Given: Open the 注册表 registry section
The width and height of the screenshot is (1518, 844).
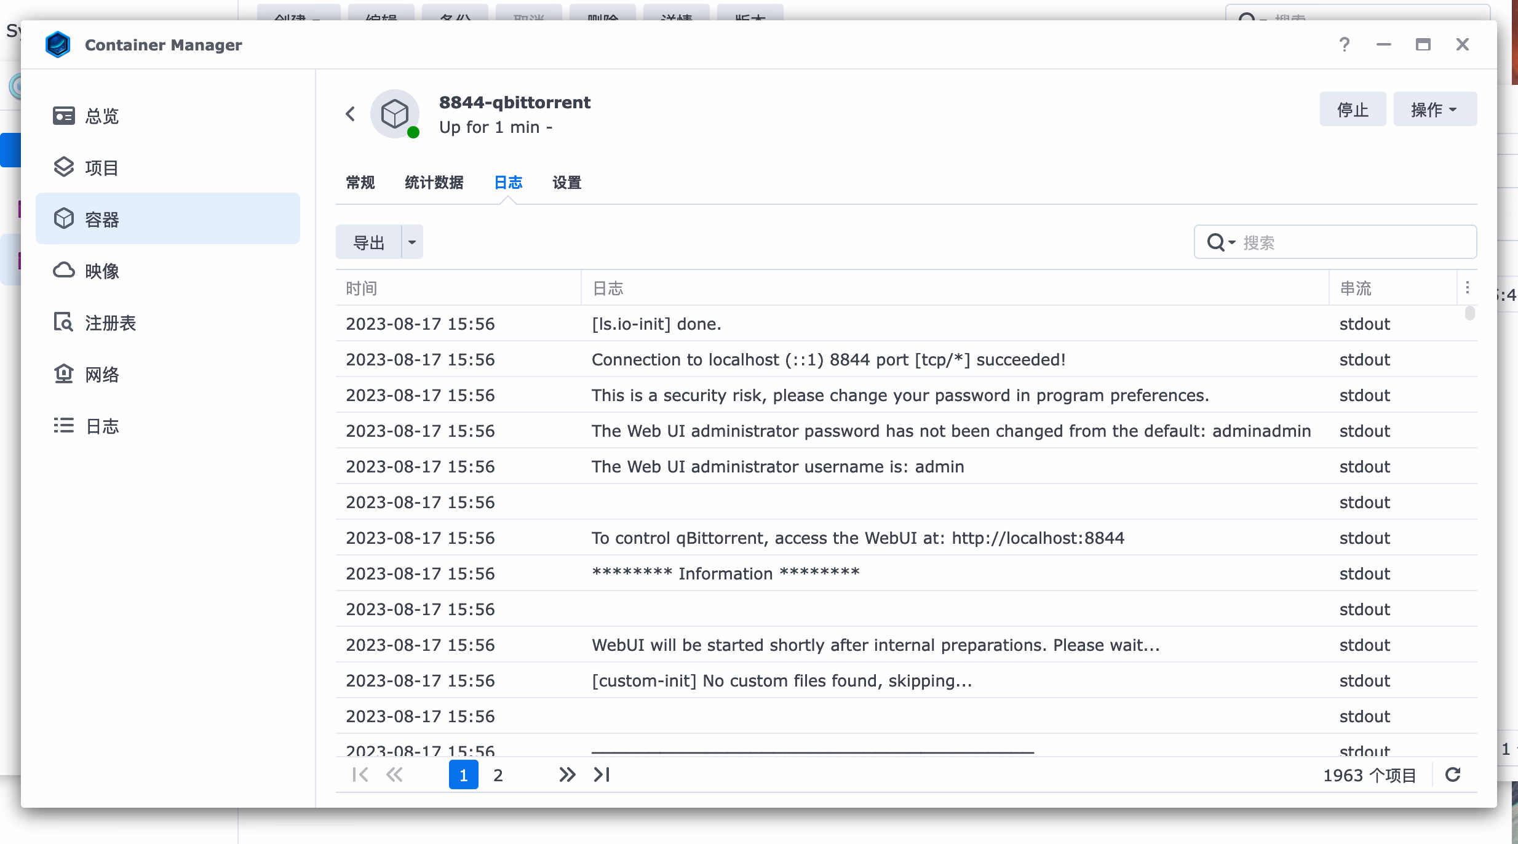Looking at the screenshot, I should coord(109,322).
